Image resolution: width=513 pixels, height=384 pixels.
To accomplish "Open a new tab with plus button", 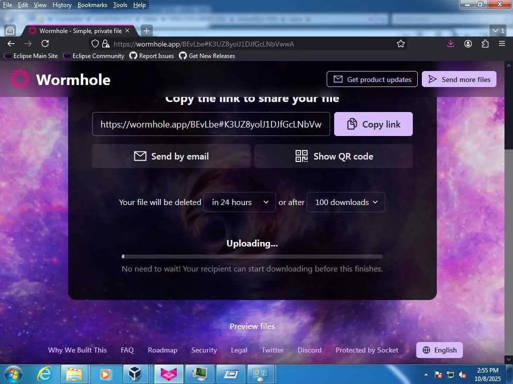I will [x=147, y=30].
